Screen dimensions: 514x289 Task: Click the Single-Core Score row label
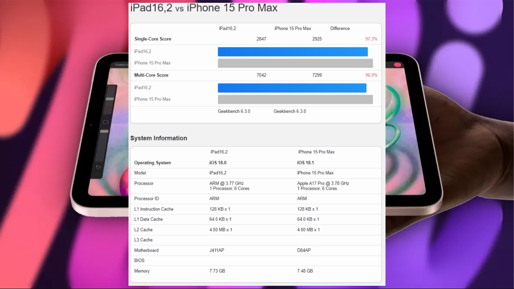pos(153,39)
